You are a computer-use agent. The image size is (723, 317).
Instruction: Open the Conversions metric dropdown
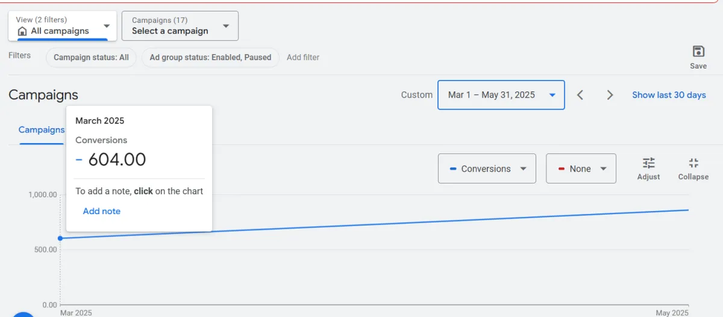[x=486, y=169]
